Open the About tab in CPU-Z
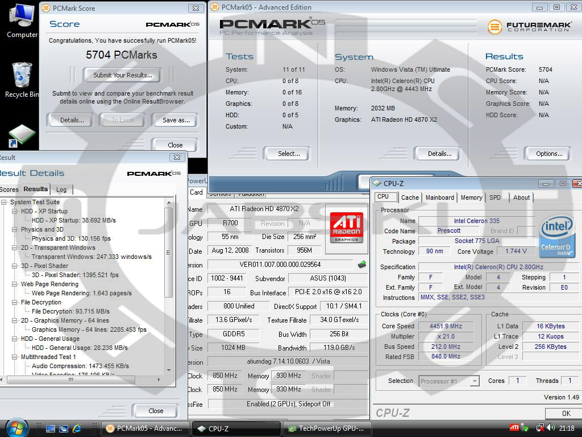Screen dimensions: 582x437 pos(521,197)
